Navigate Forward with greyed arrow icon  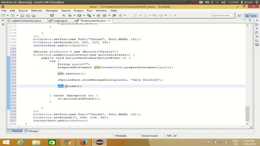[171, 15]
